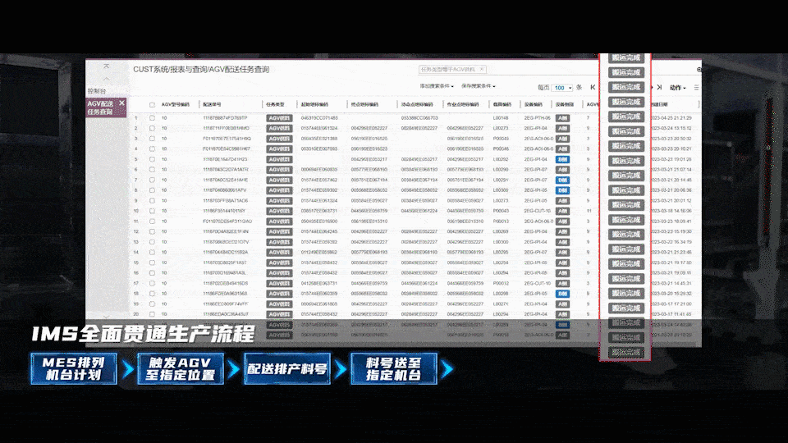The image size is (788, 443).
Task: Click the scroll-to-top double chevron in sidebar
Action: [x=106, y=66]
